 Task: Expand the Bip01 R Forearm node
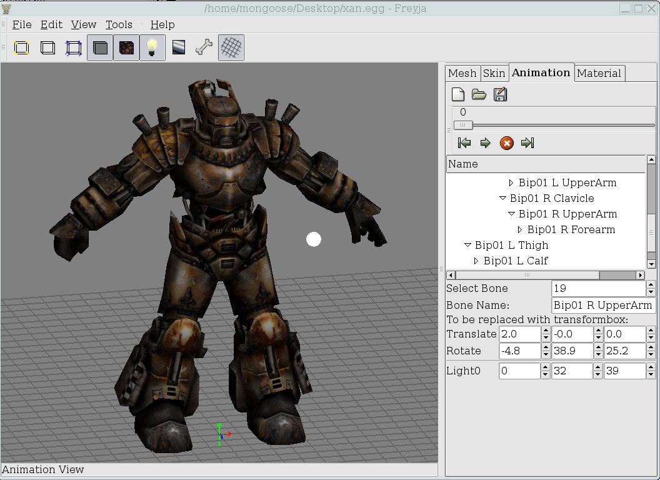click(520, 229)
